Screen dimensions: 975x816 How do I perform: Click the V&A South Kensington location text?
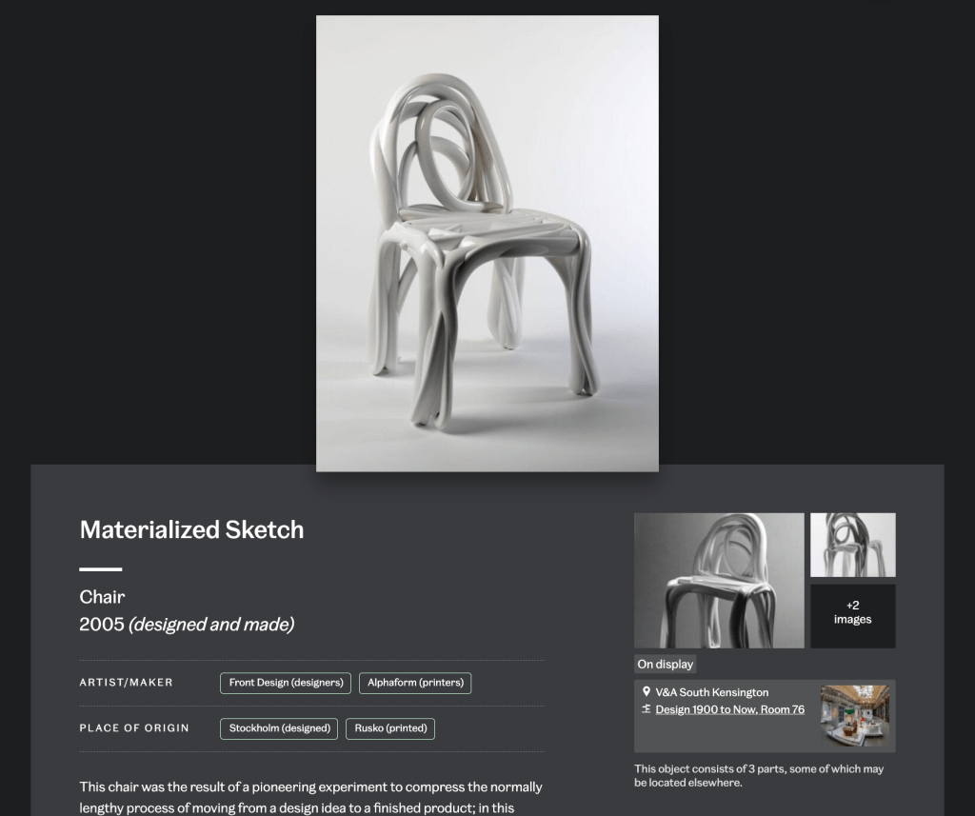(712, 692)
